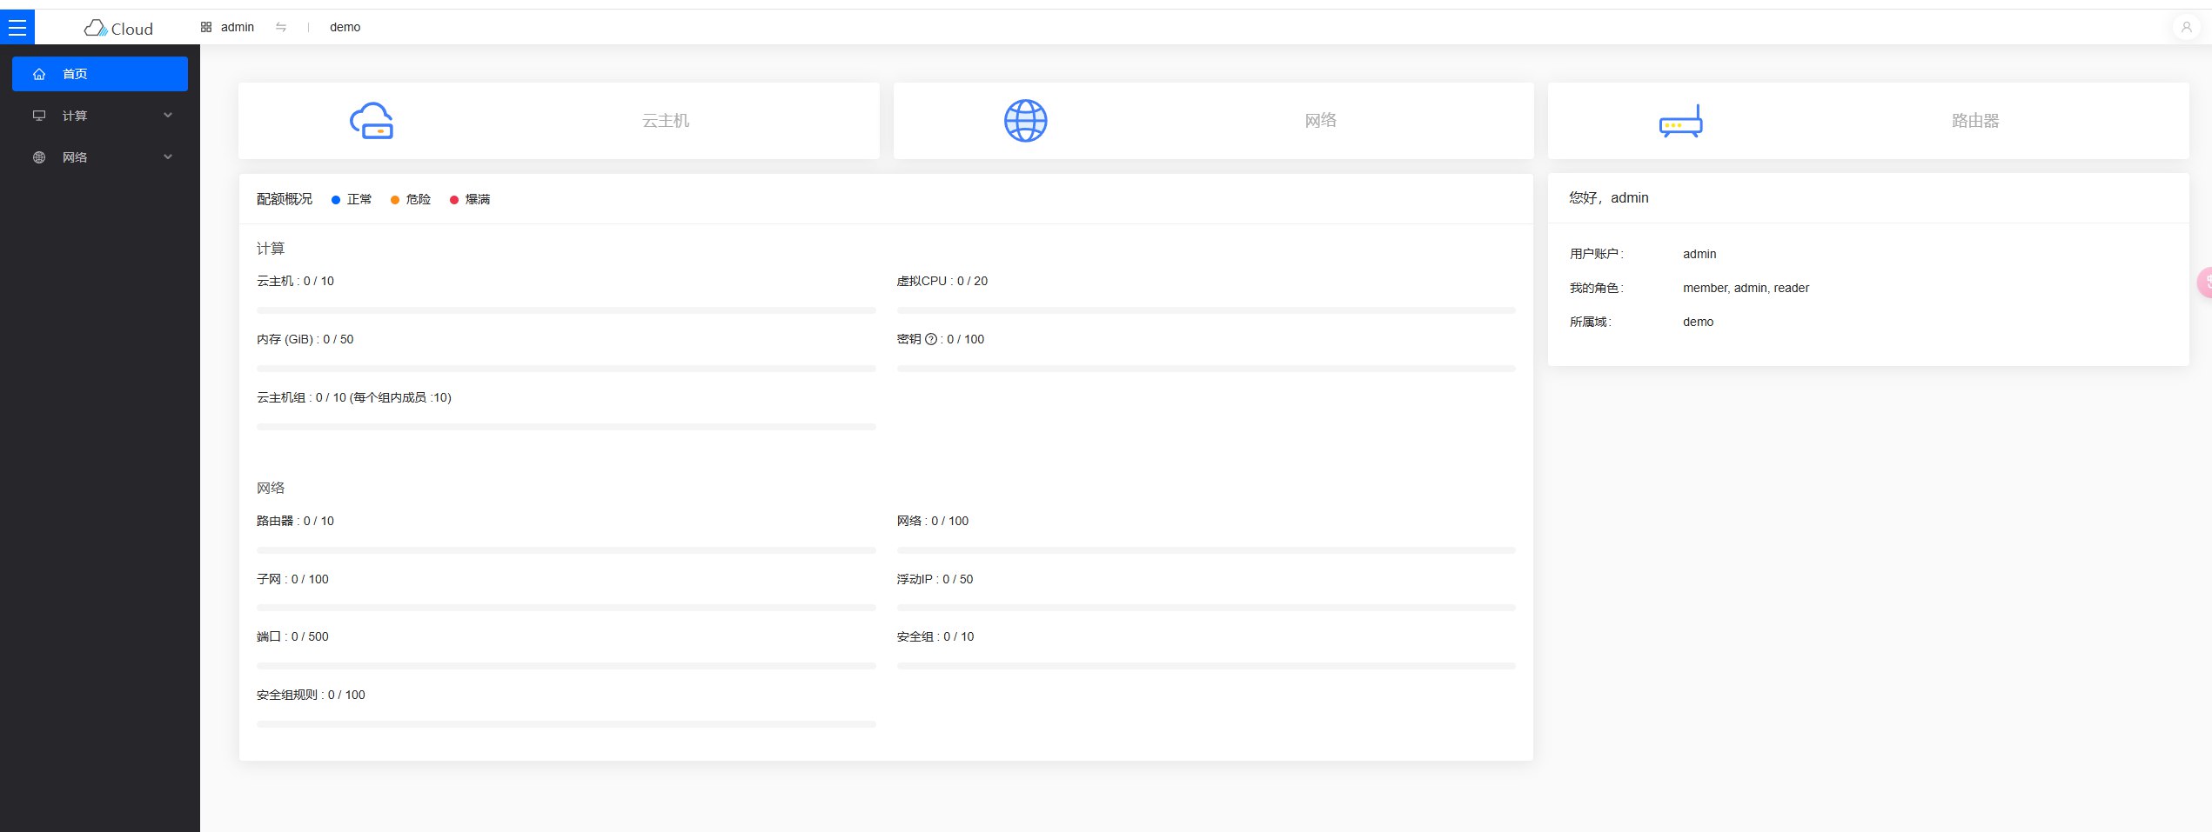Click the 虚拟CPU quota progress bar
The height and width of the screenshot is (832, 2212).
pyautogui.click(x=1205, y=310)
